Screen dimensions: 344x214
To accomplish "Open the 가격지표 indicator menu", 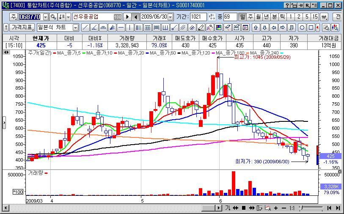I will point(22,27).
